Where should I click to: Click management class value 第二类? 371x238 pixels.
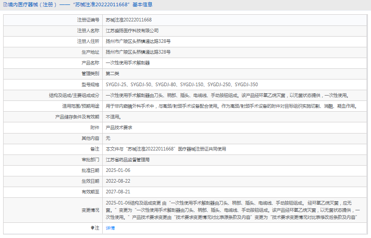point(113,74)
